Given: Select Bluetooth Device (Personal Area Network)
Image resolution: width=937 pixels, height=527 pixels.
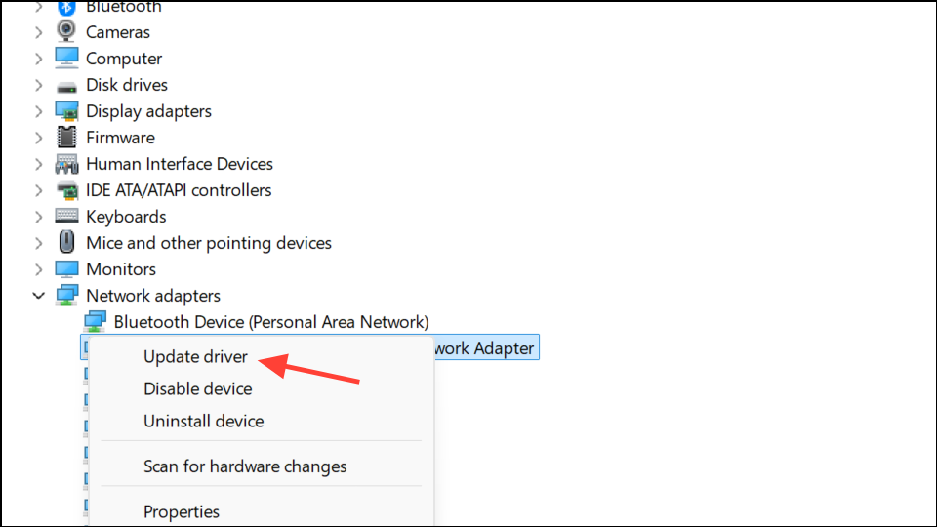Looking at the screenshot, I should coord(270,321).
